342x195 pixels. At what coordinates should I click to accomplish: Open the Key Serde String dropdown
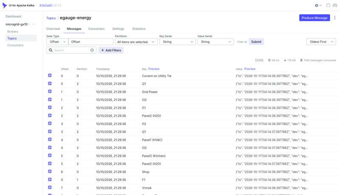coord(177,42)
